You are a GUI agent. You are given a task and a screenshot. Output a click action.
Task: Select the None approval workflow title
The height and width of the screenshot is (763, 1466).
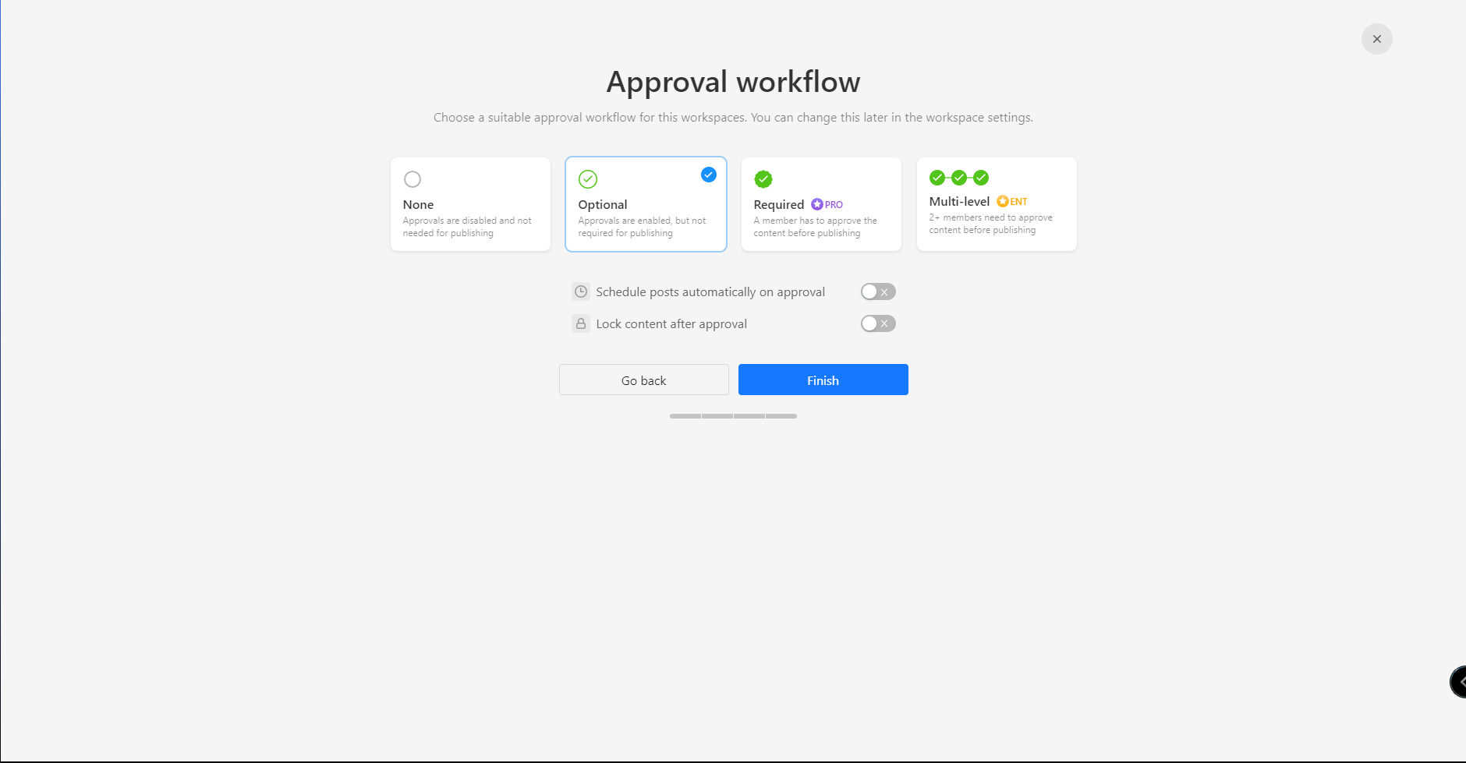point(418,204)
